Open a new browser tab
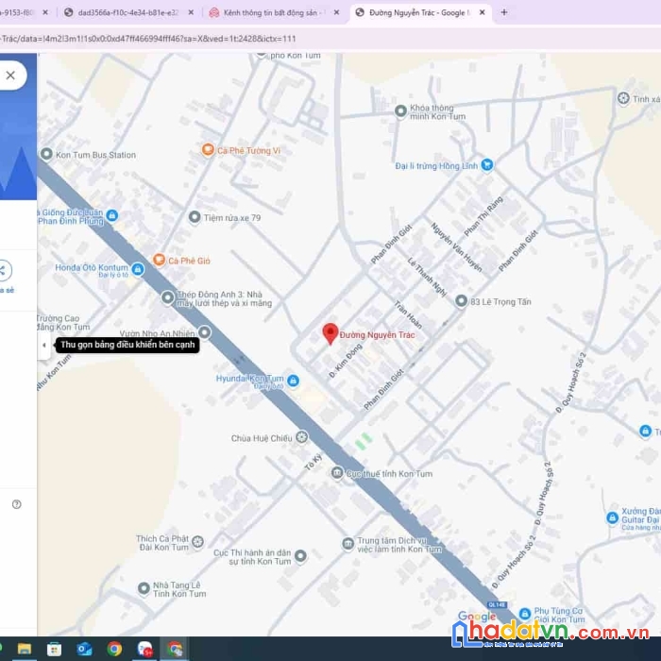661x661 pixels. (x=503, y=12)
